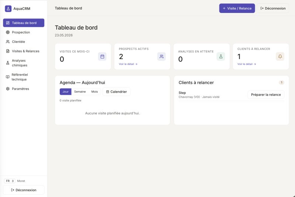Screen dimensions: 295x197
Task: Click "0 visite planifiée" text
Action: (70, 100)
